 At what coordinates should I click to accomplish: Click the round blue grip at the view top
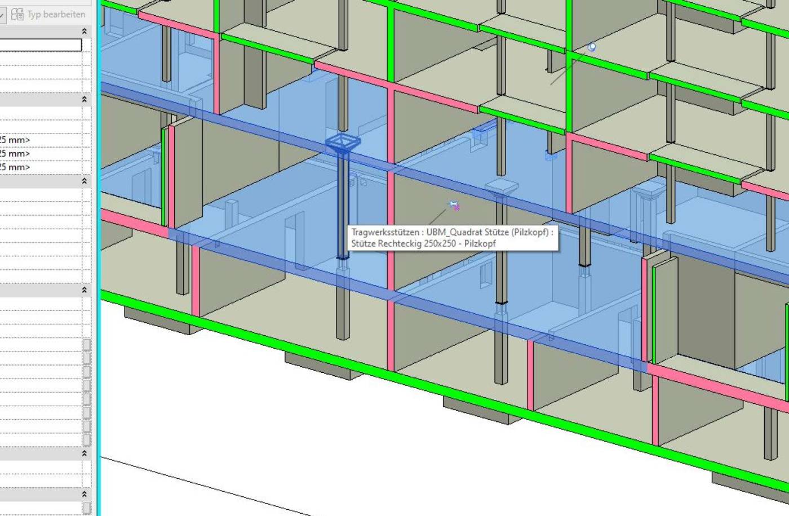coord(591,48)
